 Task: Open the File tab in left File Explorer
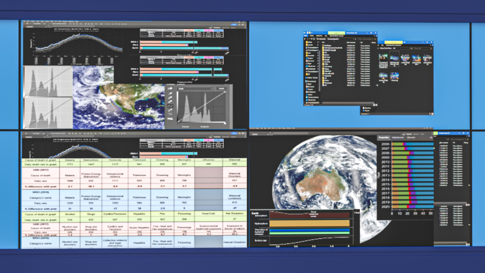[305, 36]
